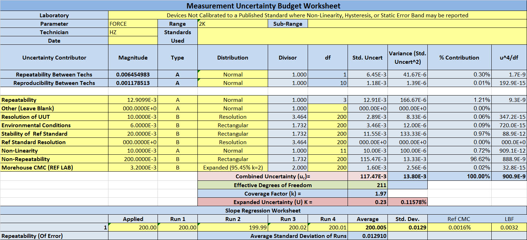527x240 pixels.
Task: Click the Applied value cell showing 200.00
Action: pyautogui.click(x=132, y=227)
